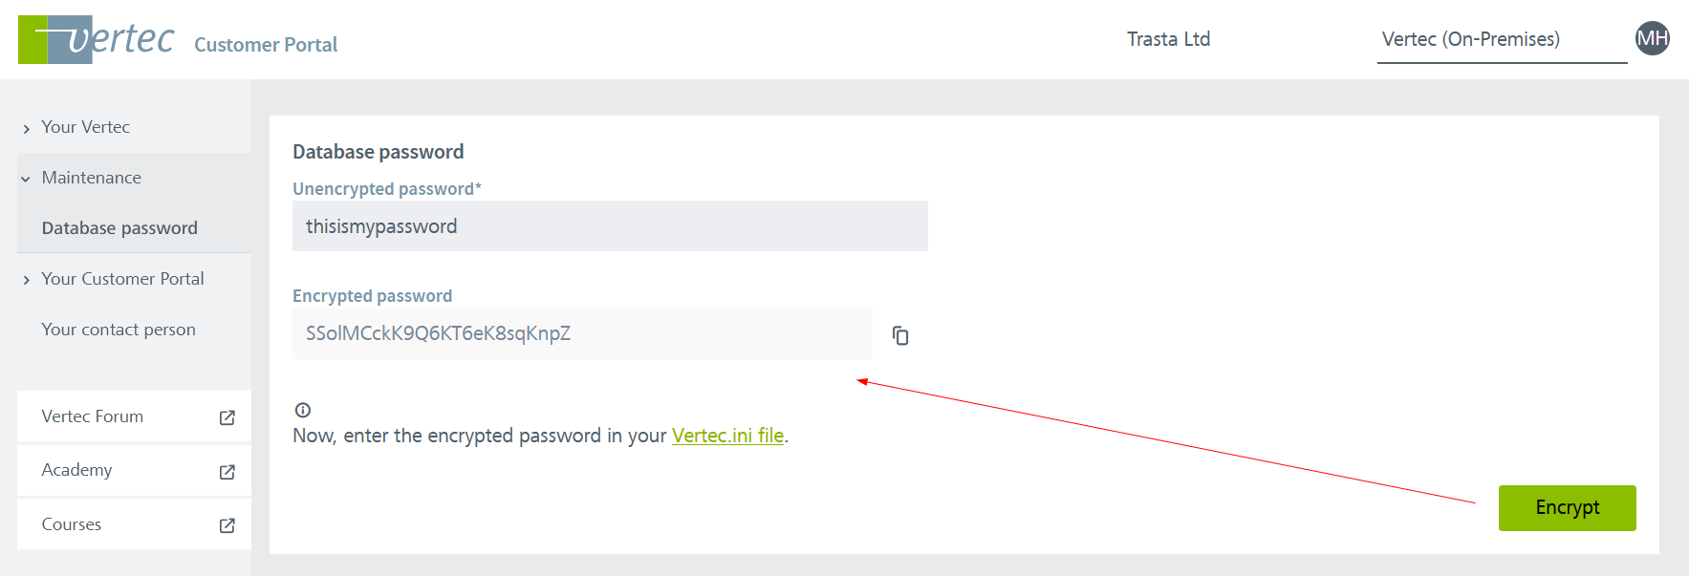Viewport: 1689px width, 576px height.
Task: Select Database password in the sidebar
Action: [119, 228]
